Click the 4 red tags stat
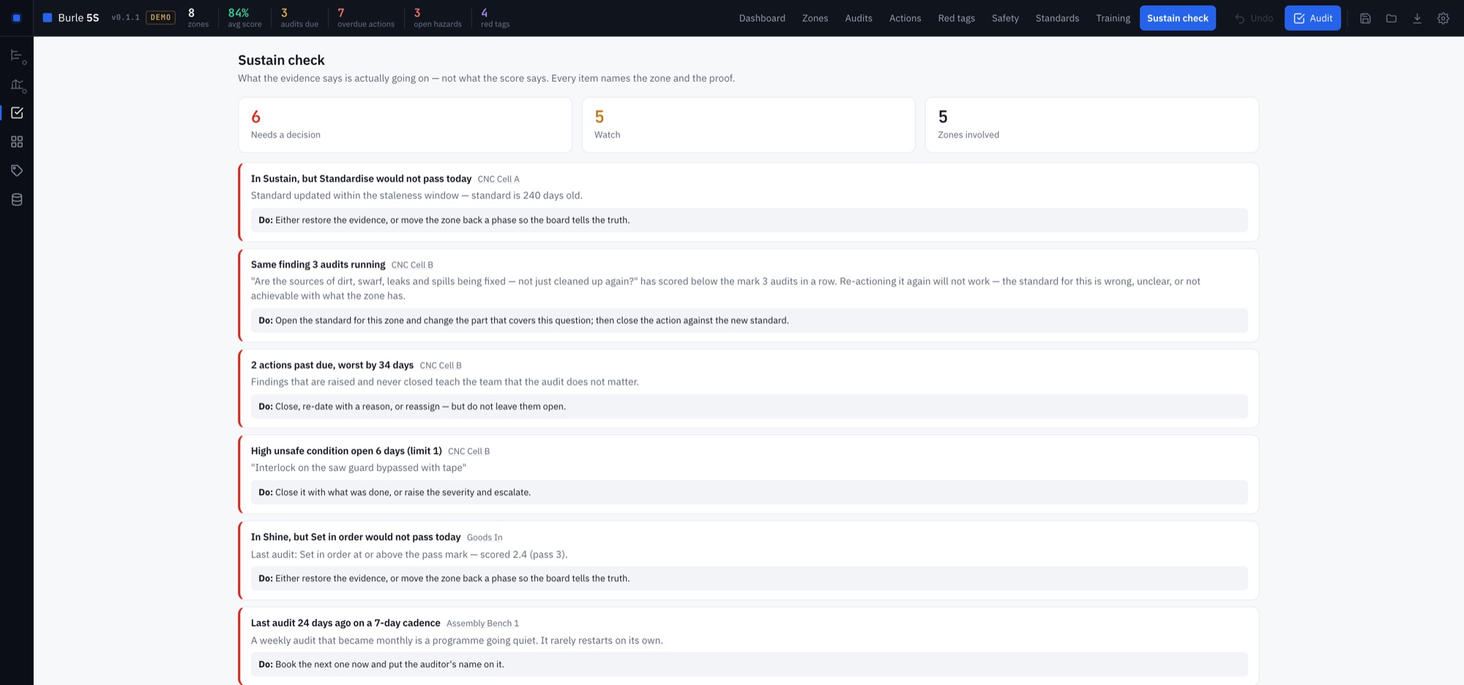Screen dimensions: 1464x685 point(496,18)
